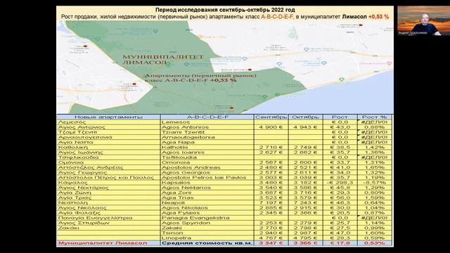Select the 'A-B-C-D-E-F' column header
This screenshot has height=253, width=450.
click(207, 117)
